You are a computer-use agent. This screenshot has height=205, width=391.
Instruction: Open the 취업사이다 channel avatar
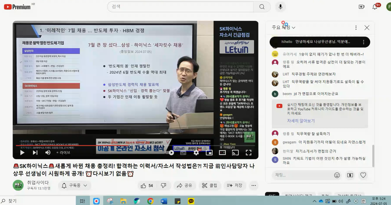coord(18,185)
